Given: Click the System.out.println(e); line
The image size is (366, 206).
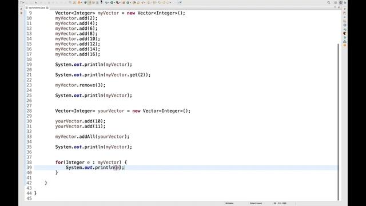Looking at the screenshot, I should pyautogui.click(x=95, y=168).
